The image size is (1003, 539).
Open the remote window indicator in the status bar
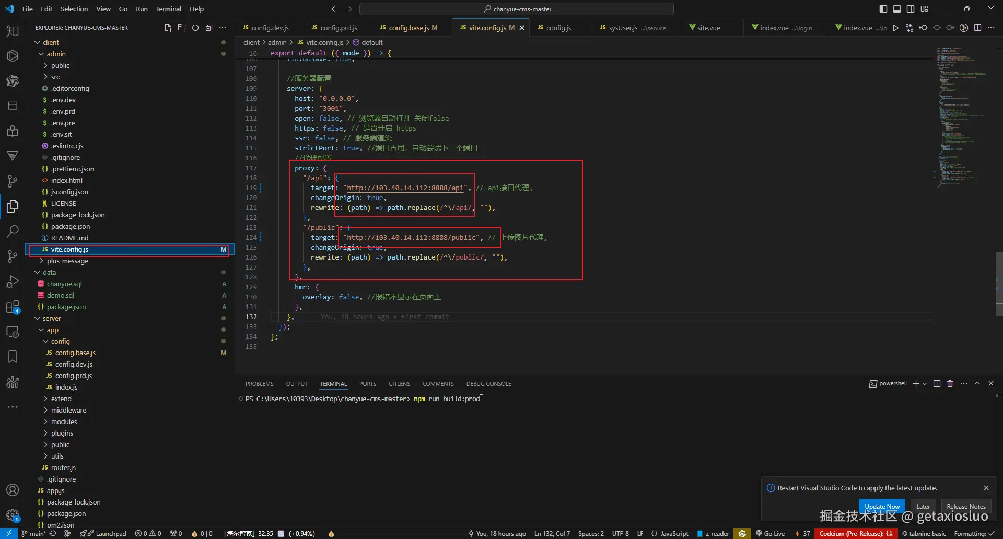(x=9, y=534)
